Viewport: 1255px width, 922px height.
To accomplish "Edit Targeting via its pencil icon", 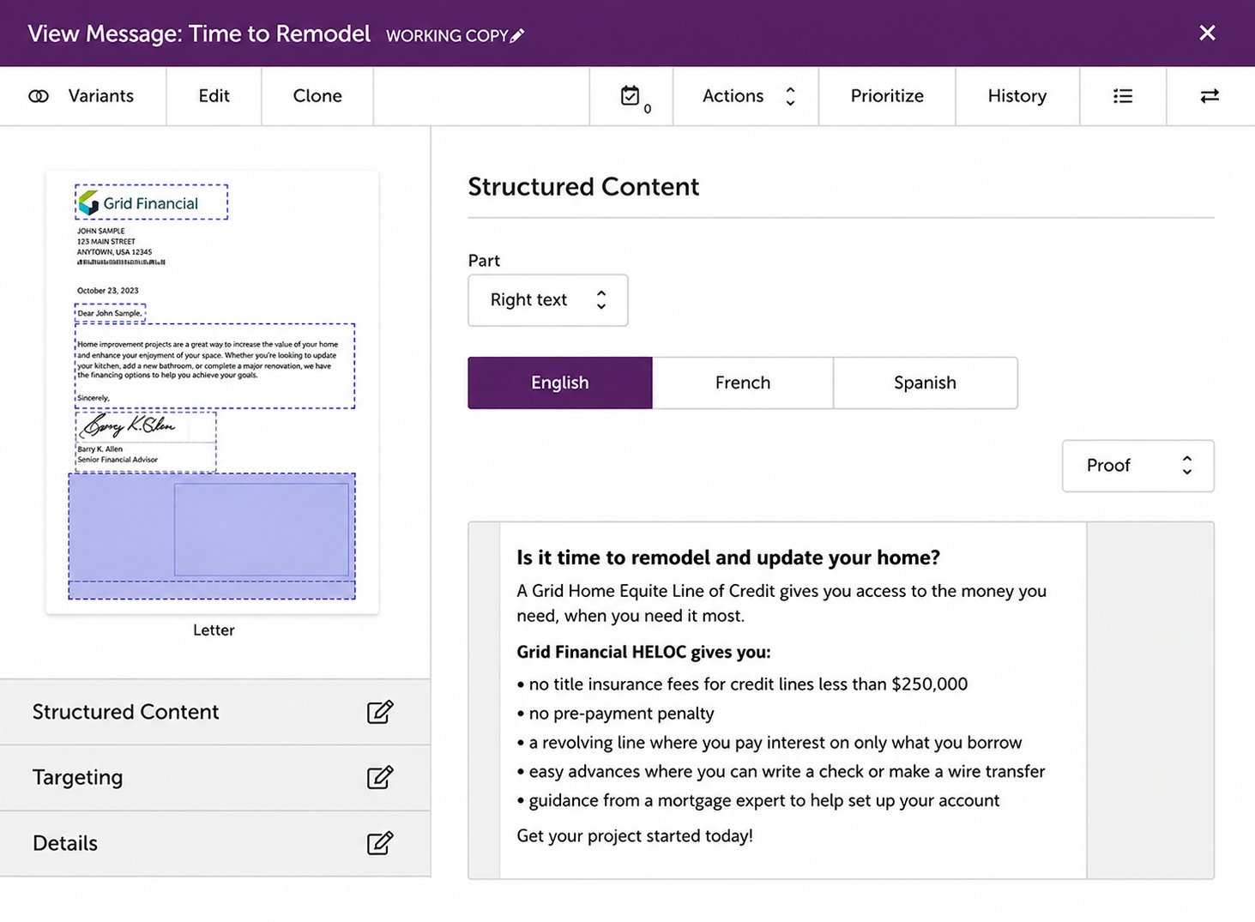I will pyautogui.click(x=380, y=777).
